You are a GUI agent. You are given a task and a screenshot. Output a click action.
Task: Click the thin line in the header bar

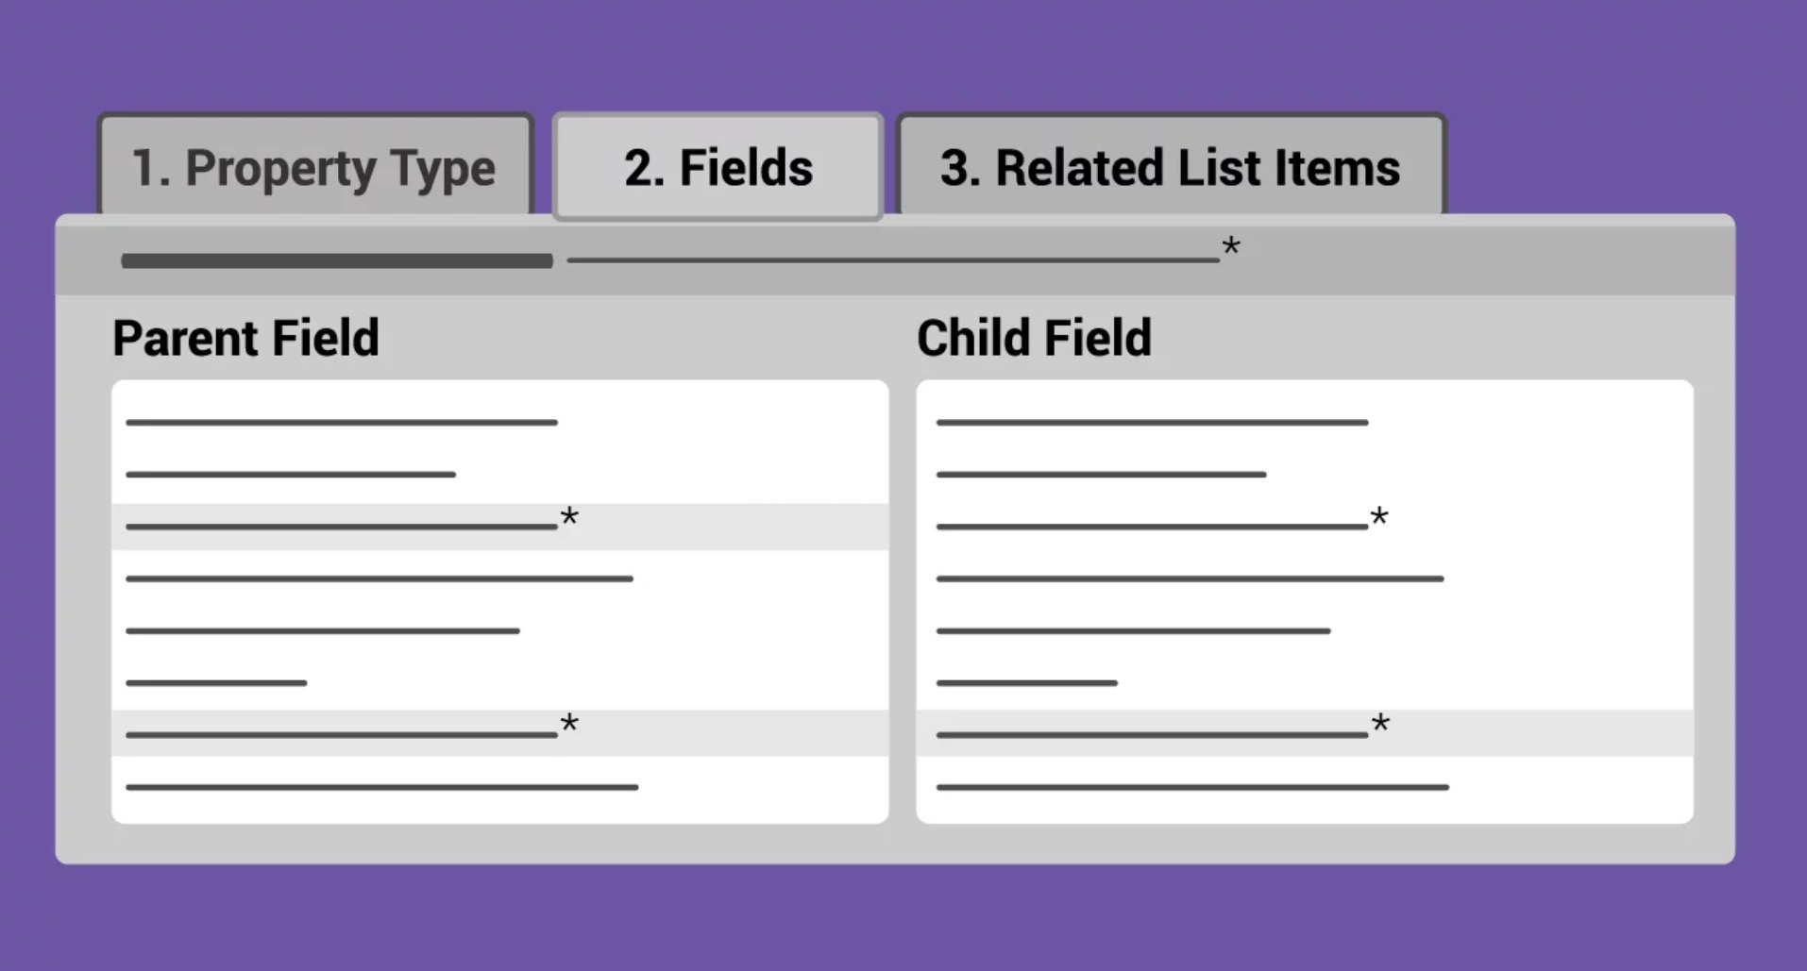pyautogui.click(x=892, y=259)
